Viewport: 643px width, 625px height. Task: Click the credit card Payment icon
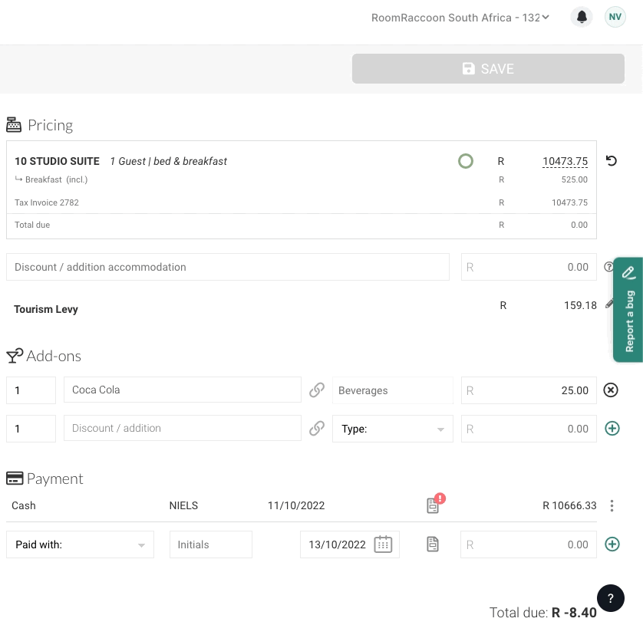coord(15,479)
